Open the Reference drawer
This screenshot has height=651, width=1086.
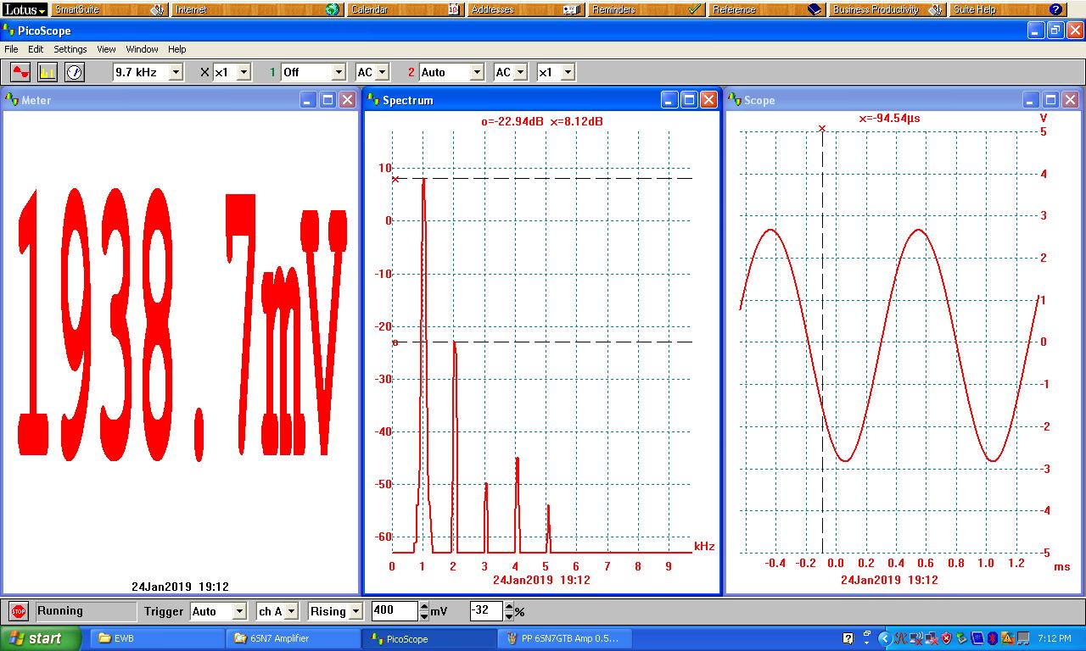point(768,9)
